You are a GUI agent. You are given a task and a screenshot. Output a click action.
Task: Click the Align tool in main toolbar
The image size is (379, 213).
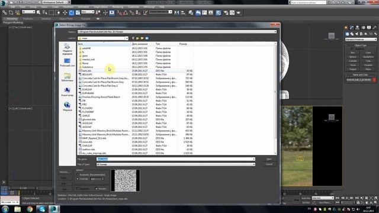[x=183, y=12]
